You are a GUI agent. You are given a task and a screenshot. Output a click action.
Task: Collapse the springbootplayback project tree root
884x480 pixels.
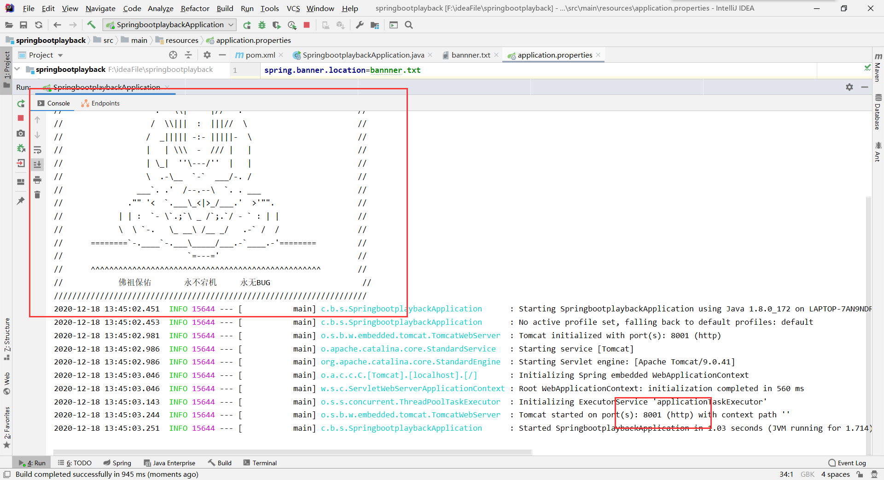pyautogui.click(x=17, y=69)
